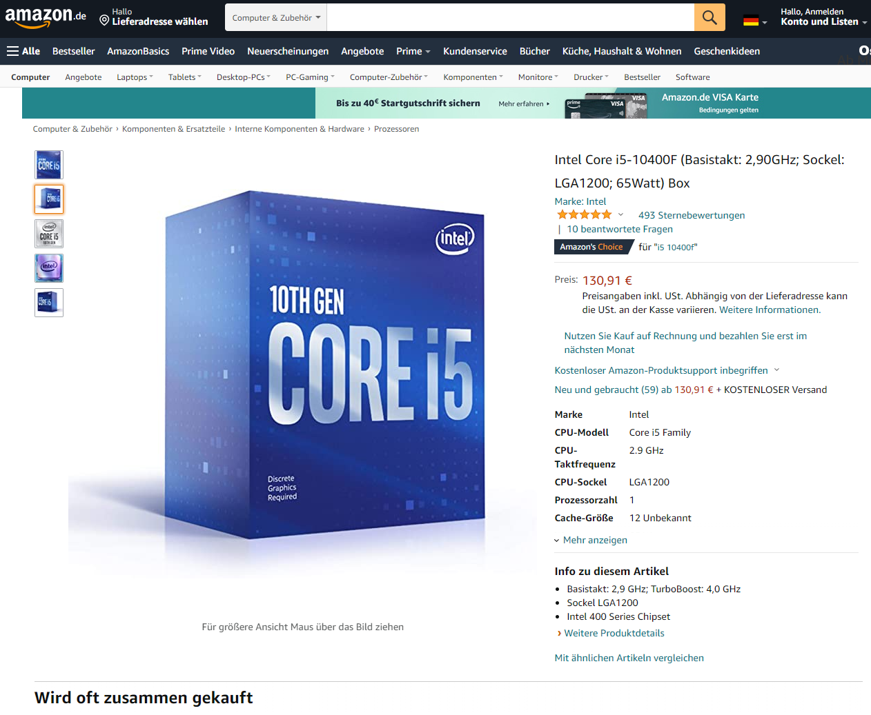Open the 493 Sternebewertungen link
The width and height of the screenshot is (871, 715).
tap(692, 215)
